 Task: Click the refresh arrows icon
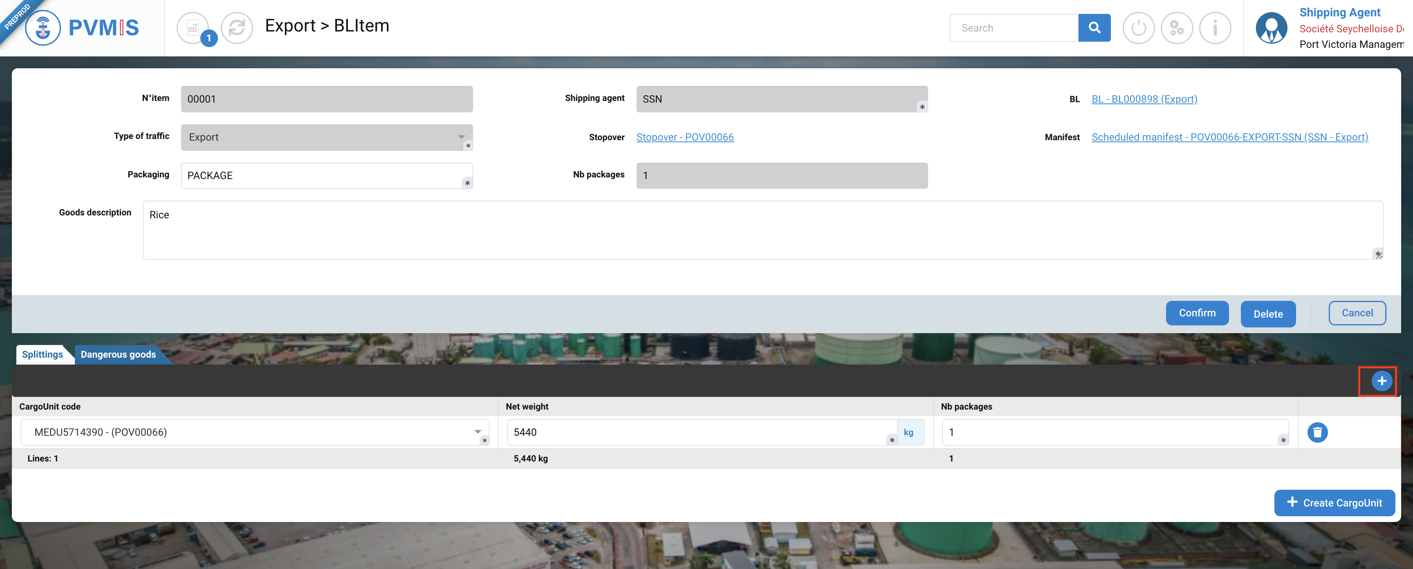[236, 27]
